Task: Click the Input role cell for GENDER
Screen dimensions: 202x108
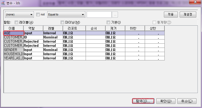Action: (x=33, y=50)
